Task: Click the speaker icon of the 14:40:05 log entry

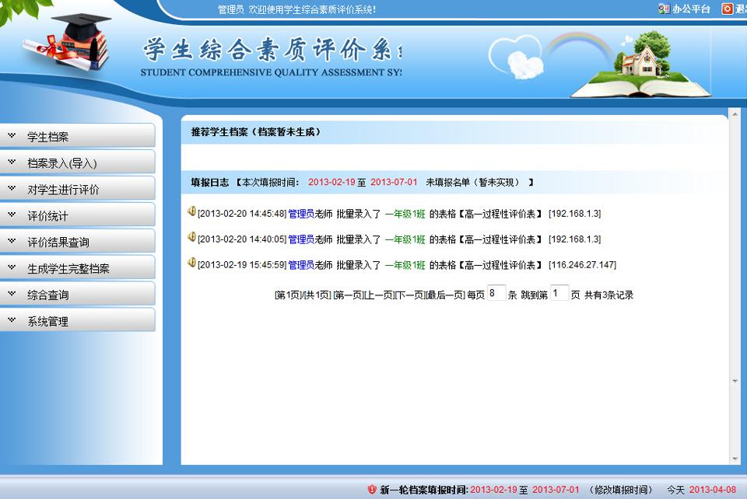Action: tap(191, 237)
